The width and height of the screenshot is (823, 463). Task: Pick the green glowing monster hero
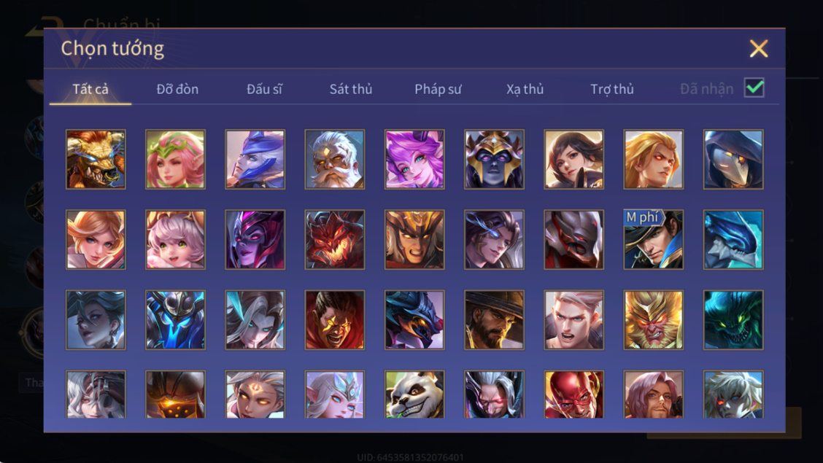733,320
